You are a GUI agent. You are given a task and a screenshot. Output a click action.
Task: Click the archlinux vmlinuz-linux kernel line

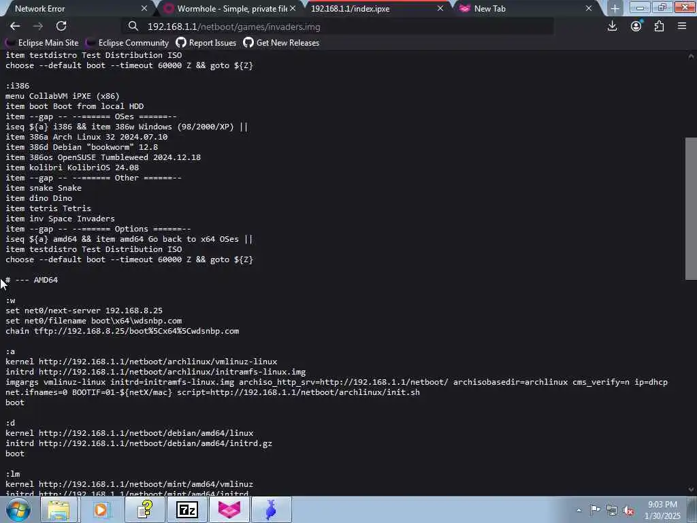[x=142, y=362]
